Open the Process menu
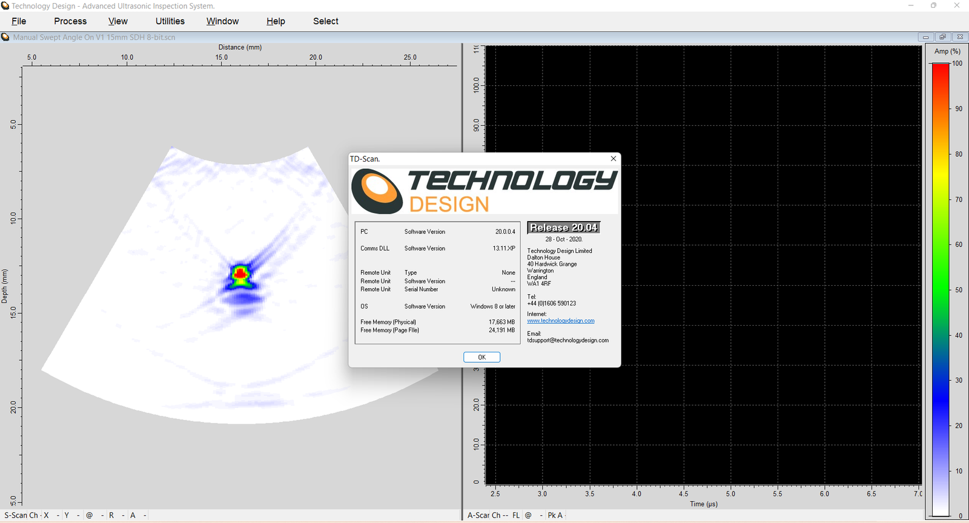 pos(70,21)
